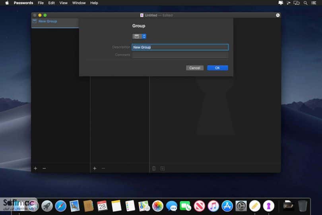Click the green zoom window button

coord(45,15)
